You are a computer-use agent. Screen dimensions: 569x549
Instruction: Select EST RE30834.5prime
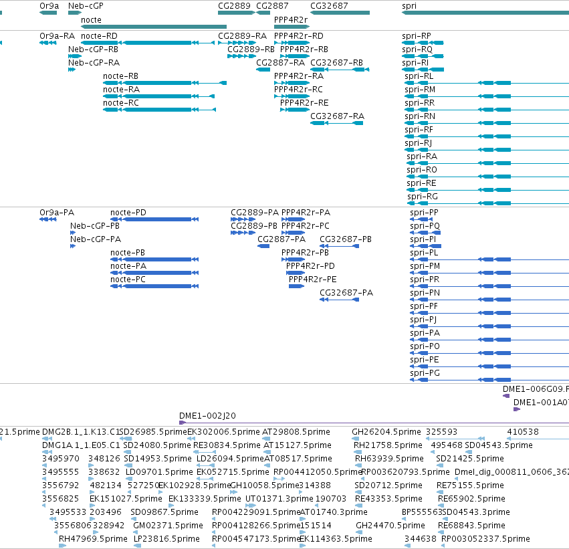tap(205, 452)
